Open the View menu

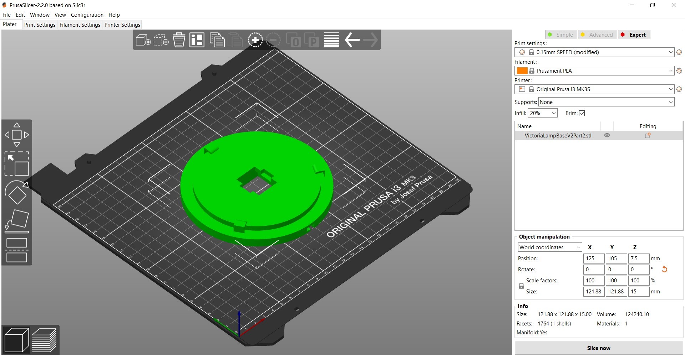60,15
